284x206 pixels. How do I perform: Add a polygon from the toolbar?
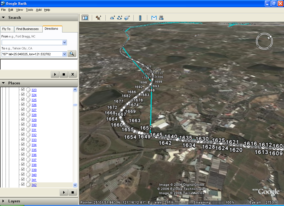point(113,18)
